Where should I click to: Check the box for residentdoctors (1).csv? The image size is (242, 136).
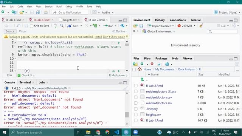[136, 91]
